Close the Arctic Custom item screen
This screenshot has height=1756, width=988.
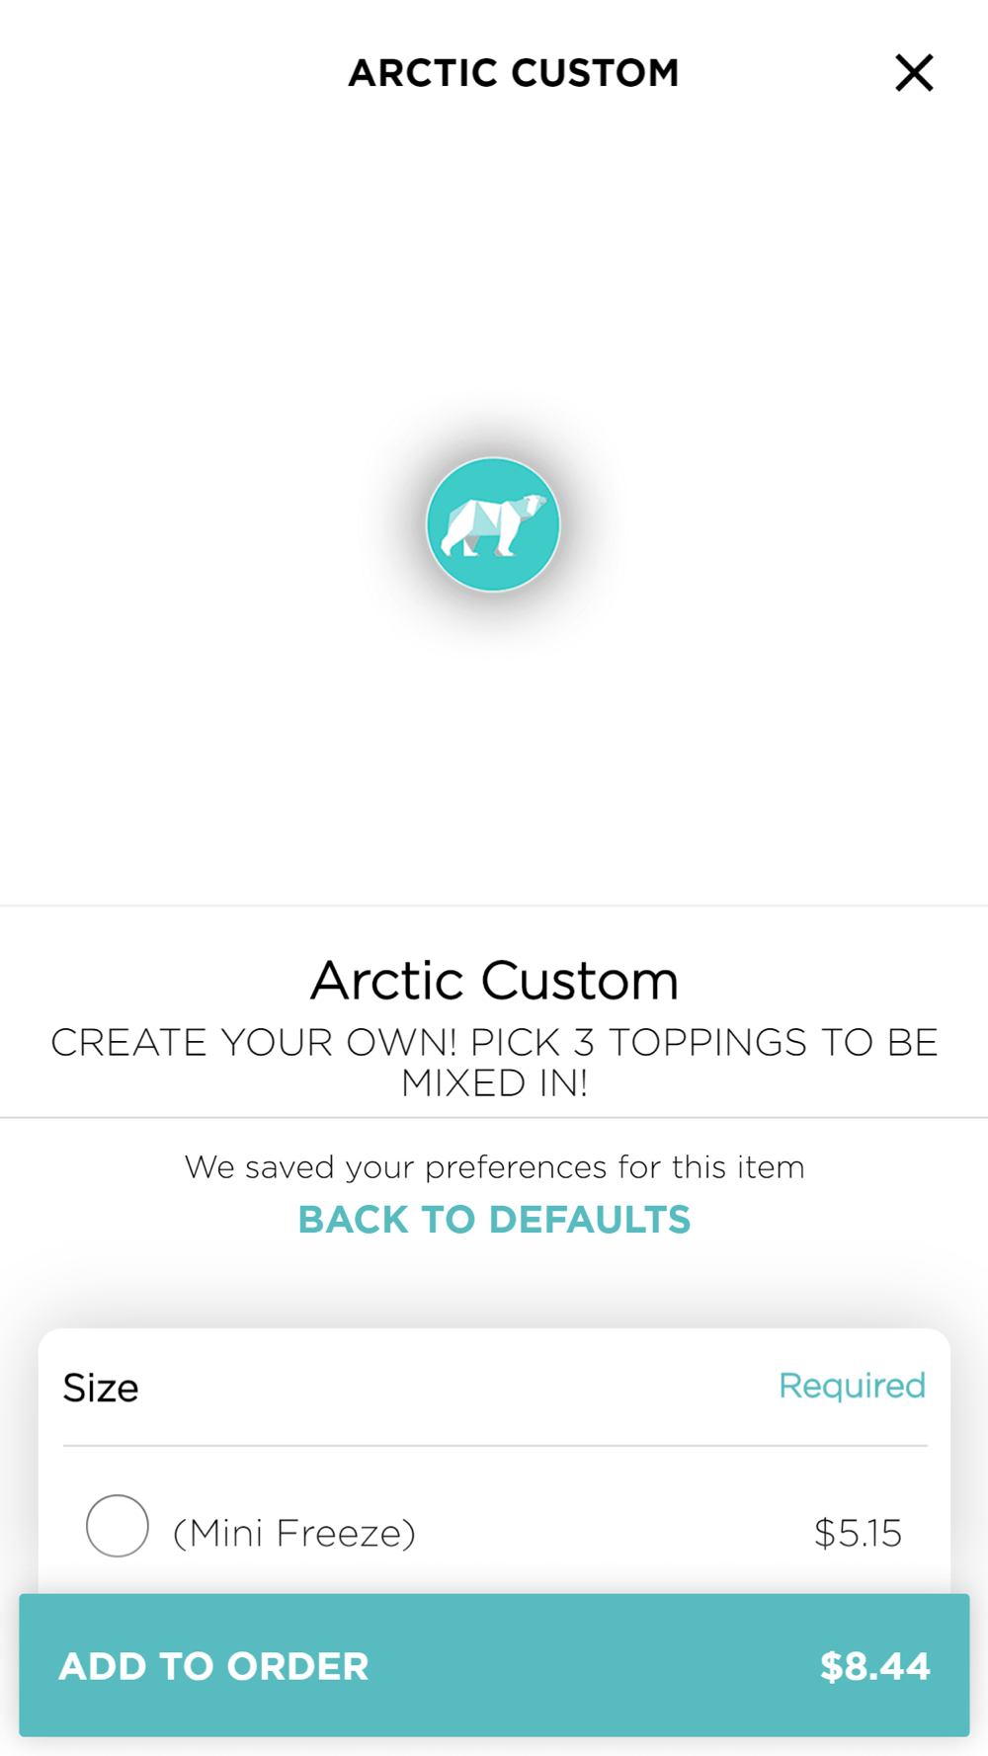tap(914, 73)
